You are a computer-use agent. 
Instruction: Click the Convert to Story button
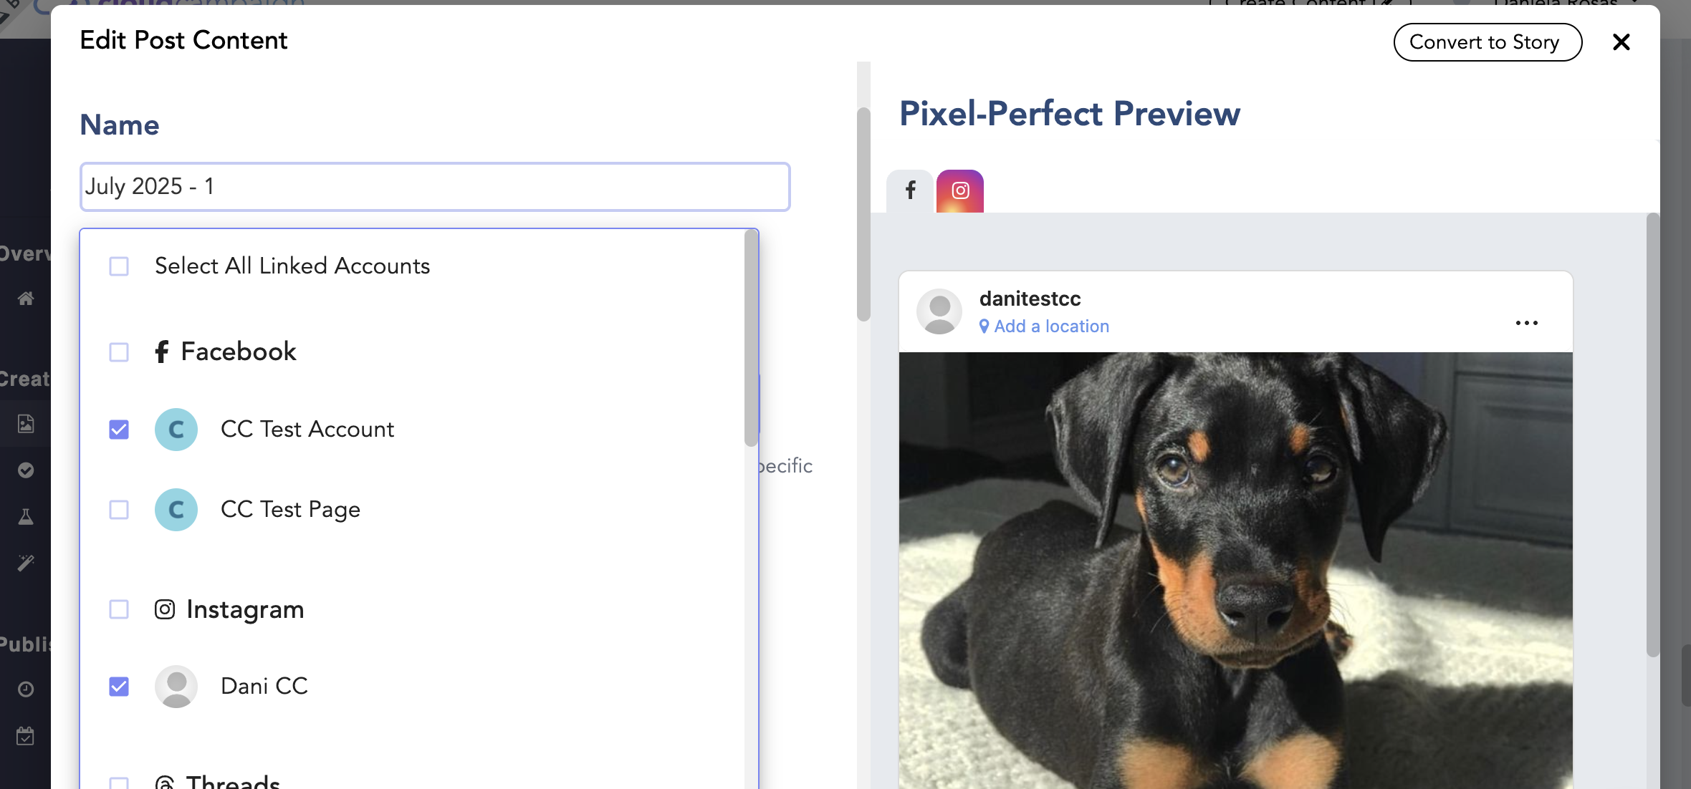coord(1487,42)
